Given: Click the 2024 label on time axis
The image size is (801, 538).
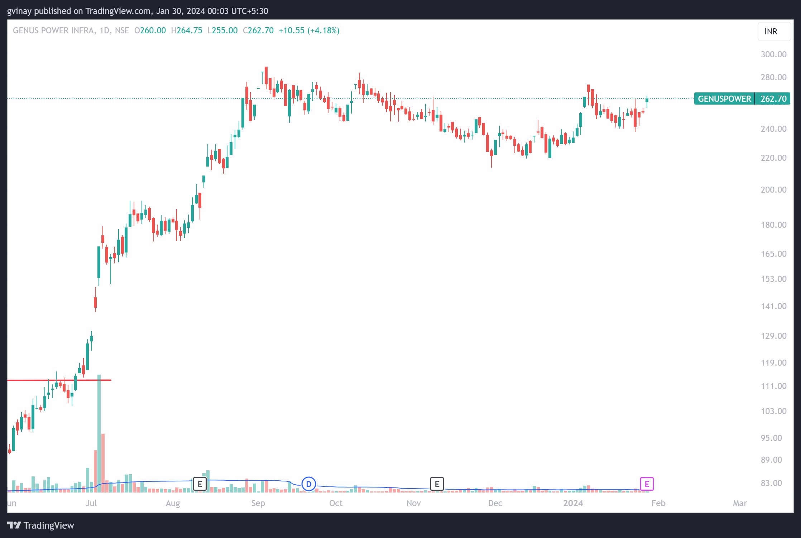Looking at the screenshot, I should click(573, 503).
